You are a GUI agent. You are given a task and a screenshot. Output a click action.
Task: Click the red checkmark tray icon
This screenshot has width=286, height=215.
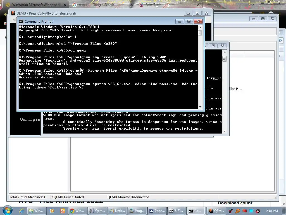click(230, 211)
